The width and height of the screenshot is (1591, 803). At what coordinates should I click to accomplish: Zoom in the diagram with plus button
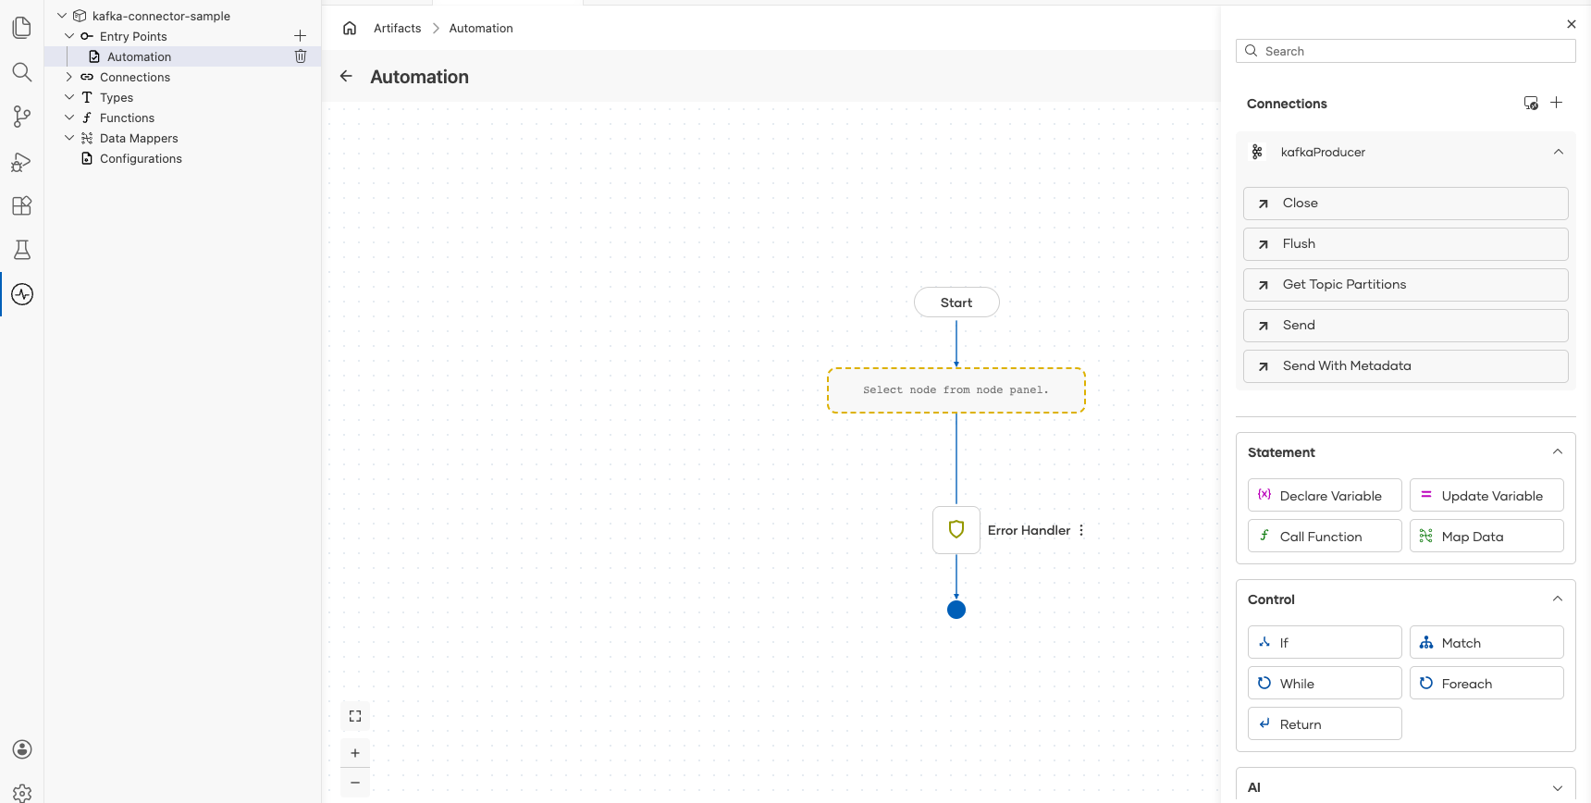coord(355,753)
